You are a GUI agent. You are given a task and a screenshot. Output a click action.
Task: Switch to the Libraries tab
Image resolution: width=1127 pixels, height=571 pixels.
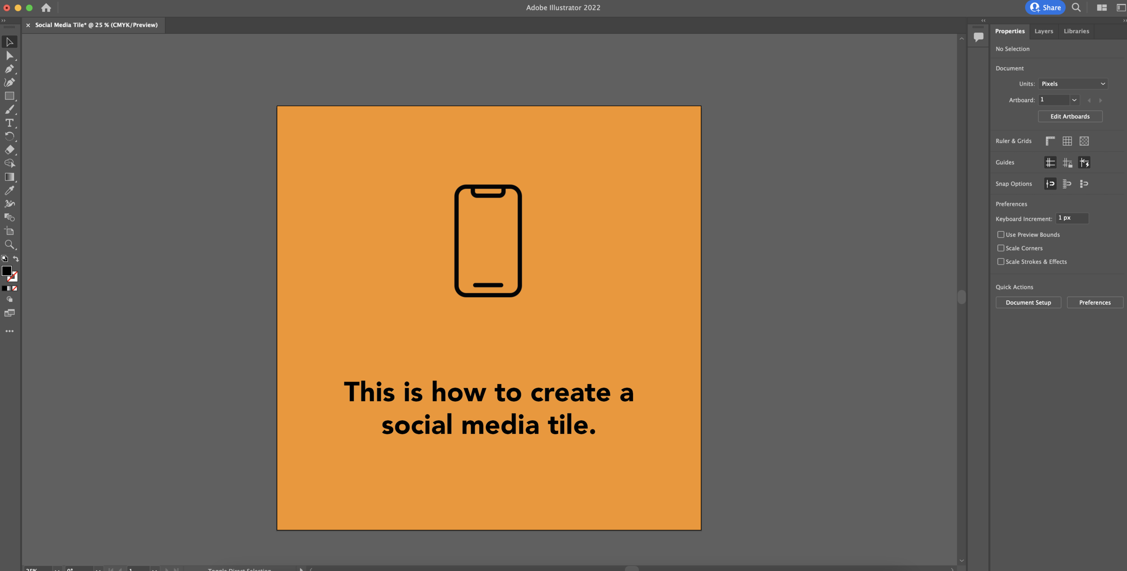point(1076,31)
